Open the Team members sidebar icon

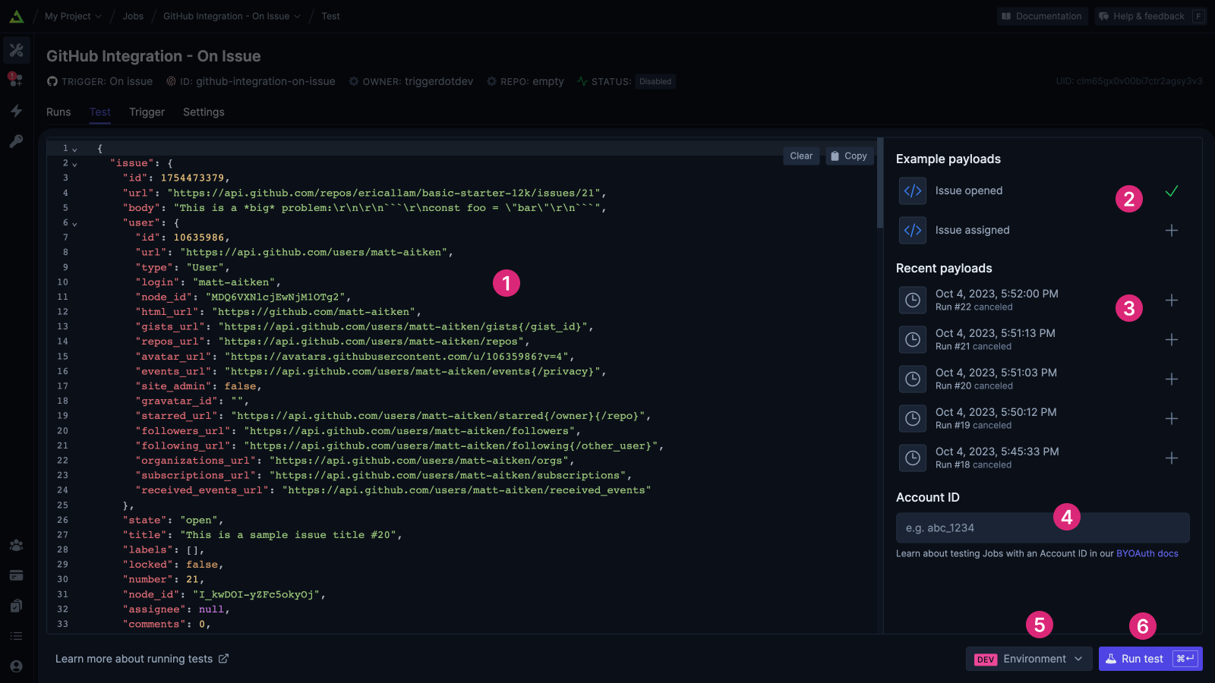click(16, 545)
